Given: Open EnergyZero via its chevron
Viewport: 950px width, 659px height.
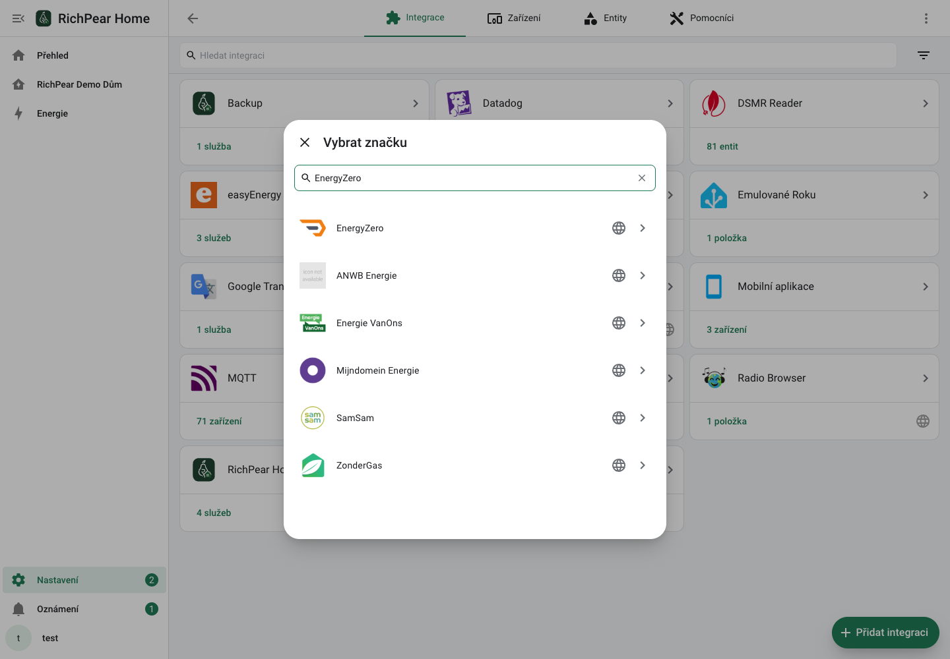Looking at the screenshot, I should [643, 228].
